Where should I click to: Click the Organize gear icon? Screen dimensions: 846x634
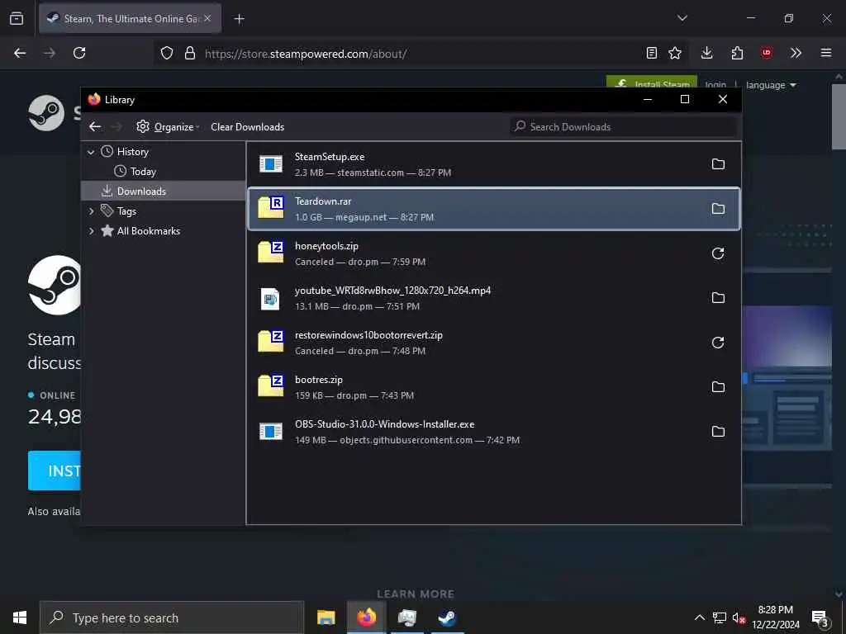[x=142, y=126]
